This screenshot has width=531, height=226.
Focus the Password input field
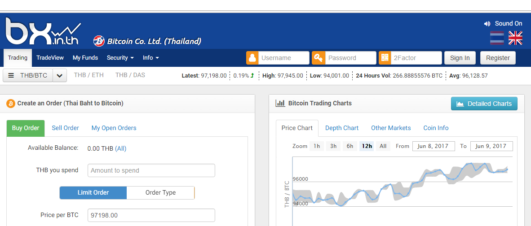coord(350,58)
